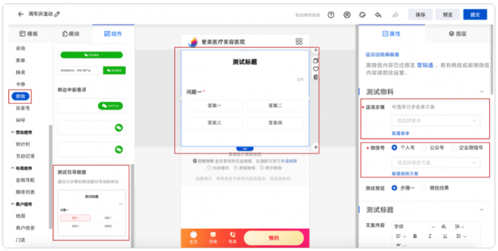Click the Bold B formatting icon
498x251 pixels.
coord(415,236)
